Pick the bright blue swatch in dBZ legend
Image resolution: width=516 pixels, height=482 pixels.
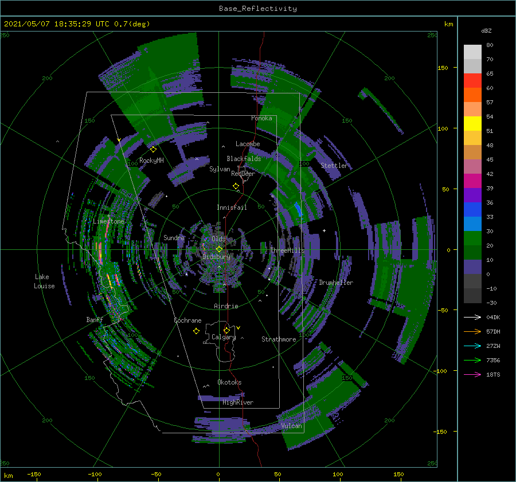pos(472,210)
